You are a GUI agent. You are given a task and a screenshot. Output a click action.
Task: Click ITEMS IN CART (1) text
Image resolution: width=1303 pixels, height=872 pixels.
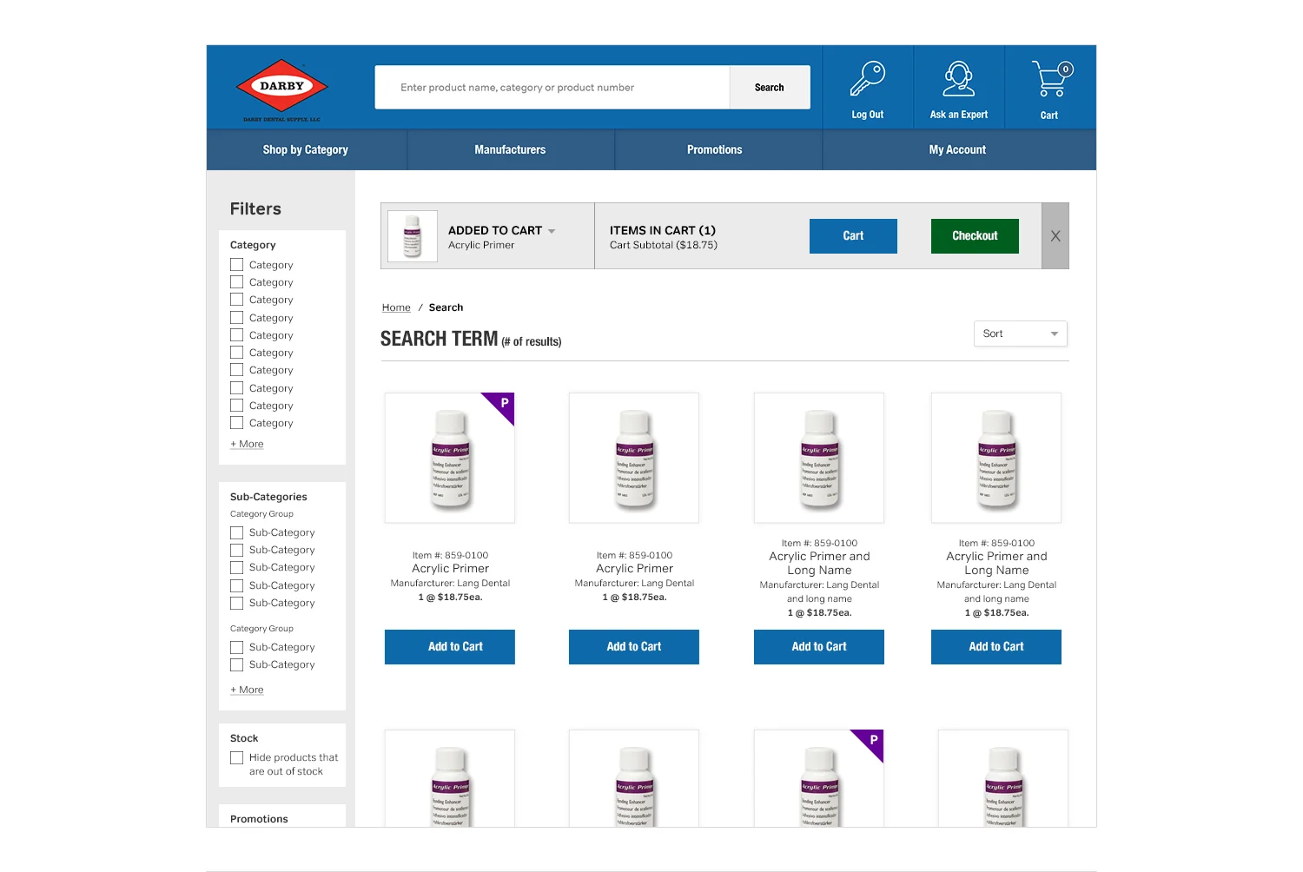click(x=663, y=230)
